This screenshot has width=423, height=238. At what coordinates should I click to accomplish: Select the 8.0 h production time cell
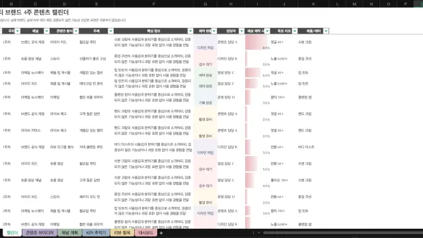click(x=257, y=42)
